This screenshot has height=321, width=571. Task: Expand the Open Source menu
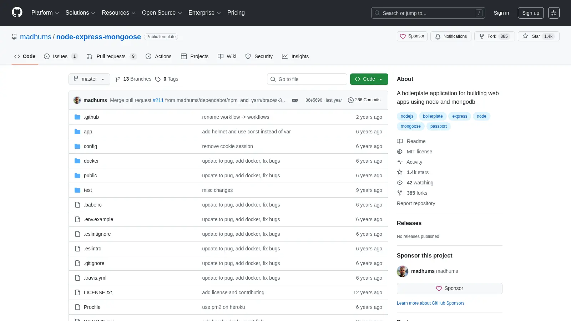162,13
